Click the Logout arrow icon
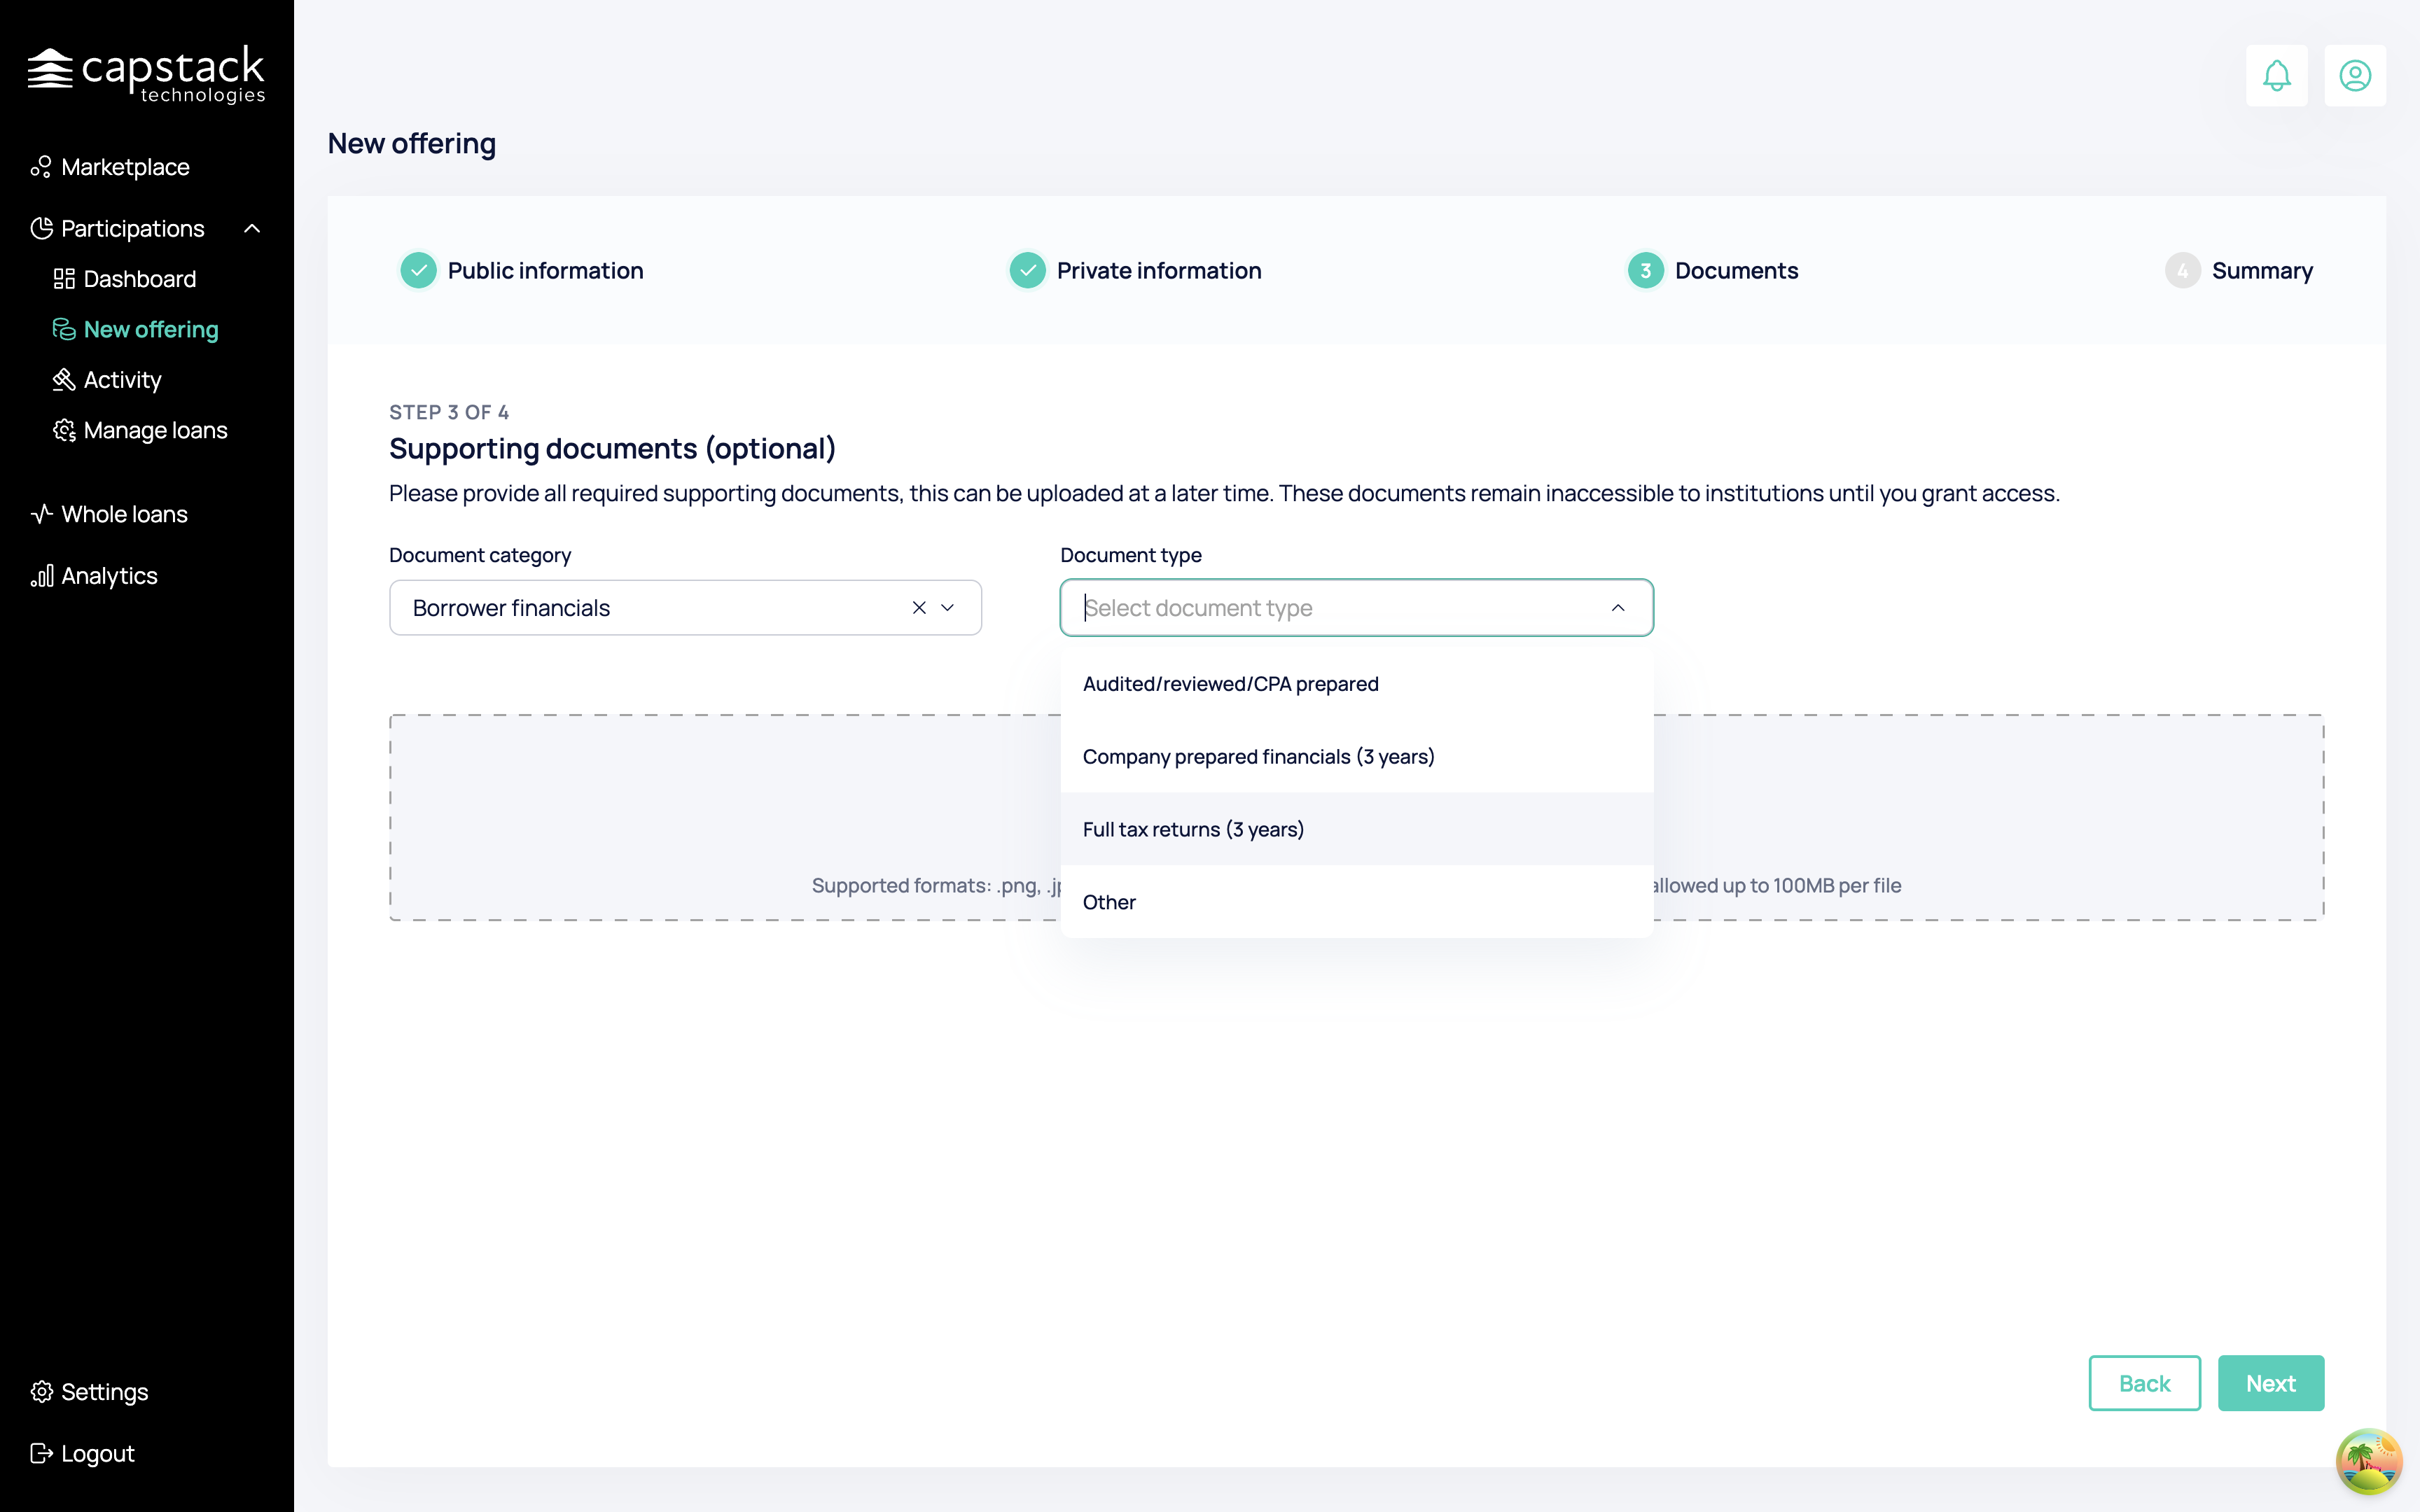Screen dimensions: 2420x1512 (41, 1453)
